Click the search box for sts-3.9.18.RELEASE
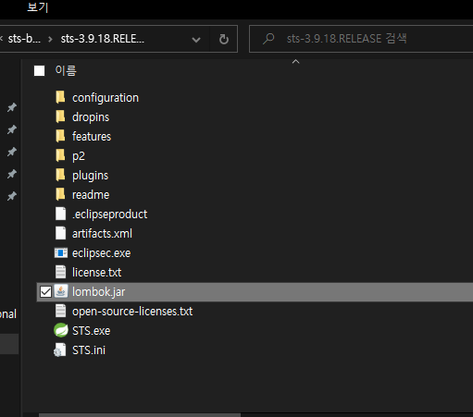The width and height of the screenshot is (473, 417). 361,39
